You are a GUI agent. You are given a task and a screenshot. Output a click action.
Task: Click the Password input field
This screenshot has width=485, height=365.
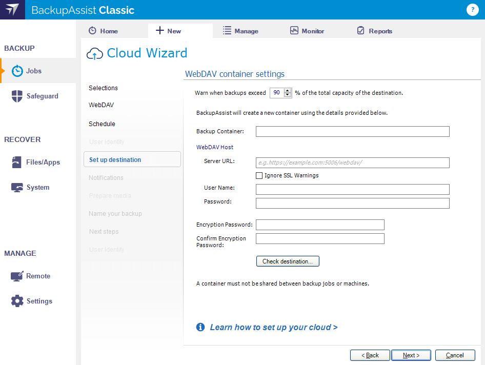[x=353, y=203]
